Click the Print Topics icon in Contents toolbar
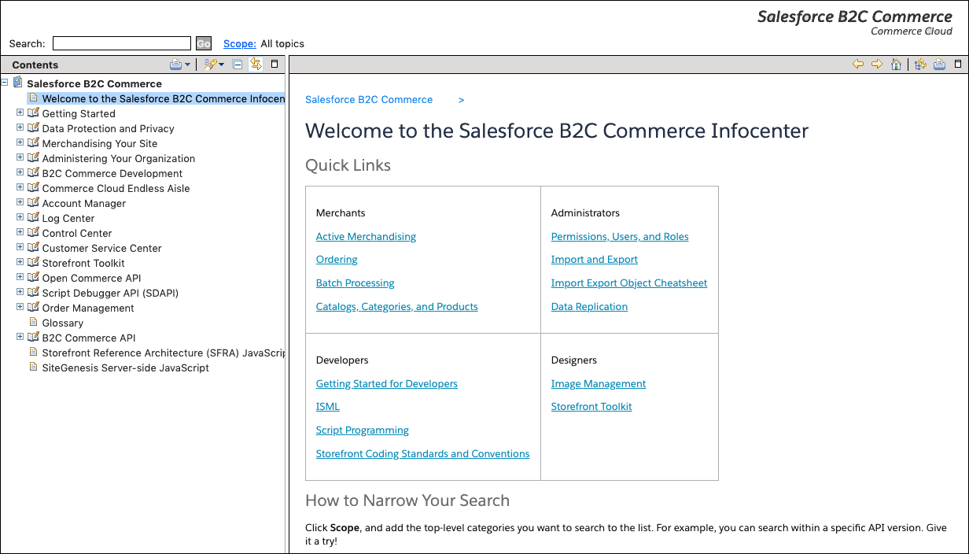Viewport: 969px width, 554px height. pyautogui.click(x=176, y=65)
